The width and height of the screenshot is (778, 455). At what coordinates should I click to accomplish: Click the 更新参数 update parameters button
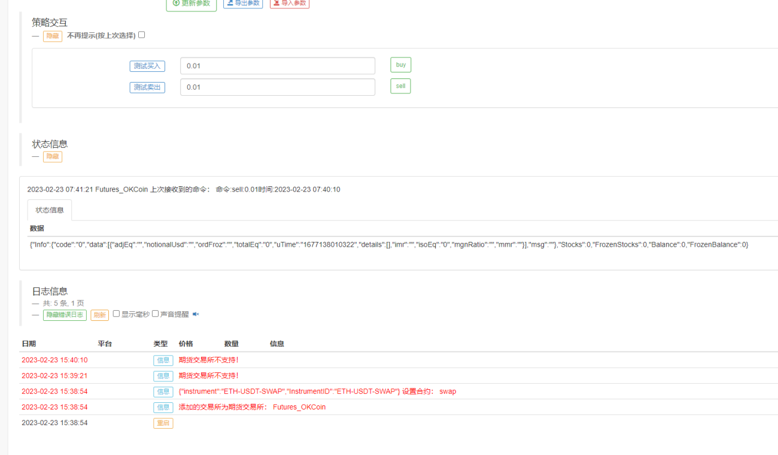click(192, 4)
